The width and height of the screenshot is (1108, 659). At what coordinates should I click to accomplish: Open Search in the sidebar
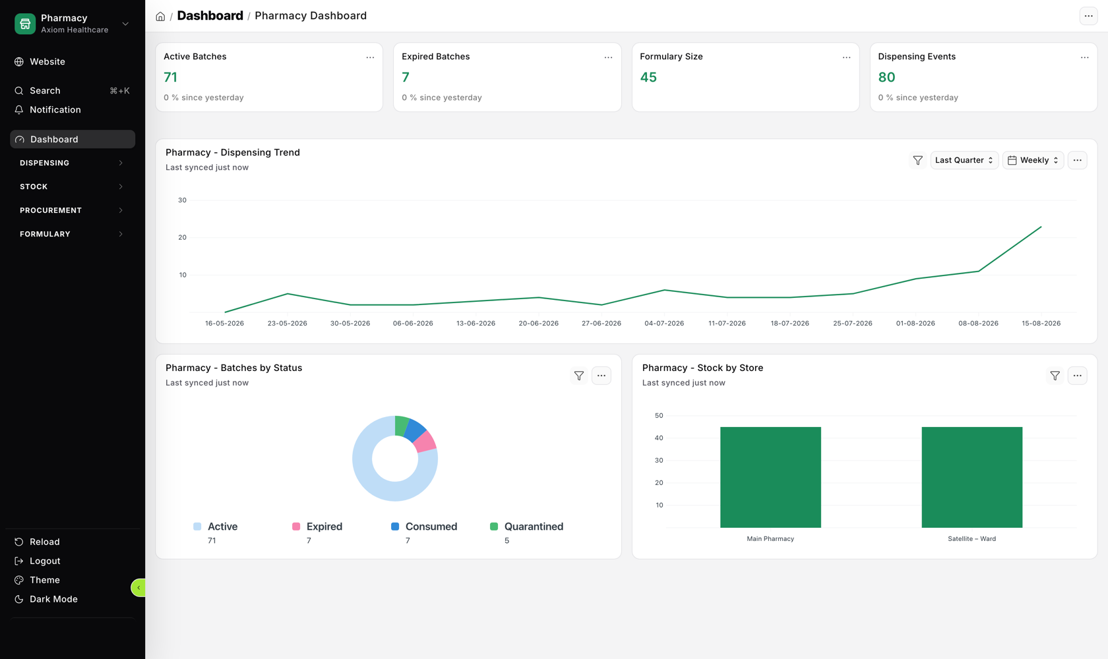[x=73, y=91]
